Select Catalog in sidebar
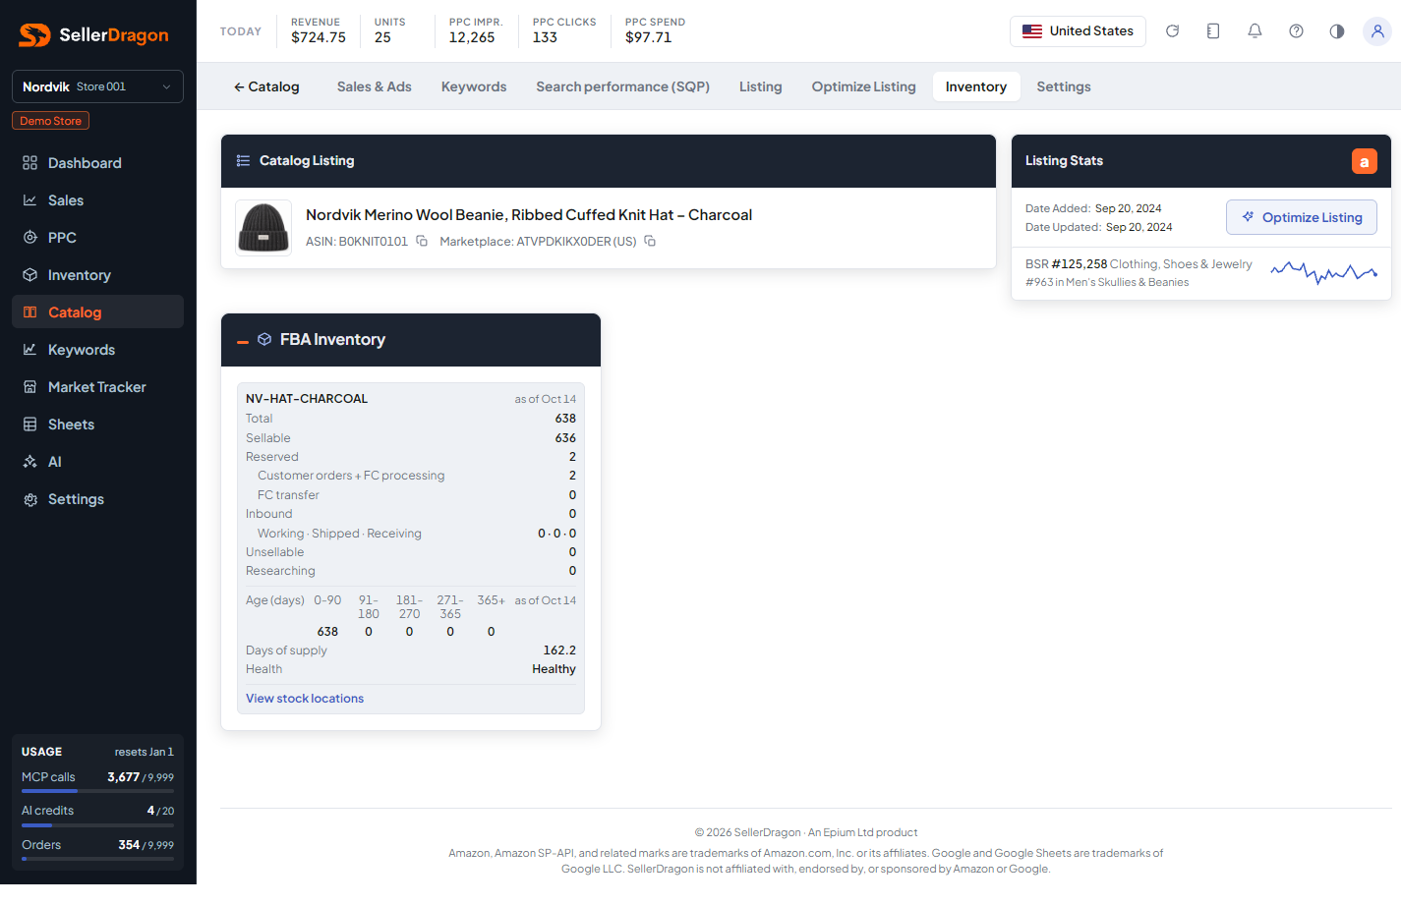Screen dimensions: 1401x905 97,312
